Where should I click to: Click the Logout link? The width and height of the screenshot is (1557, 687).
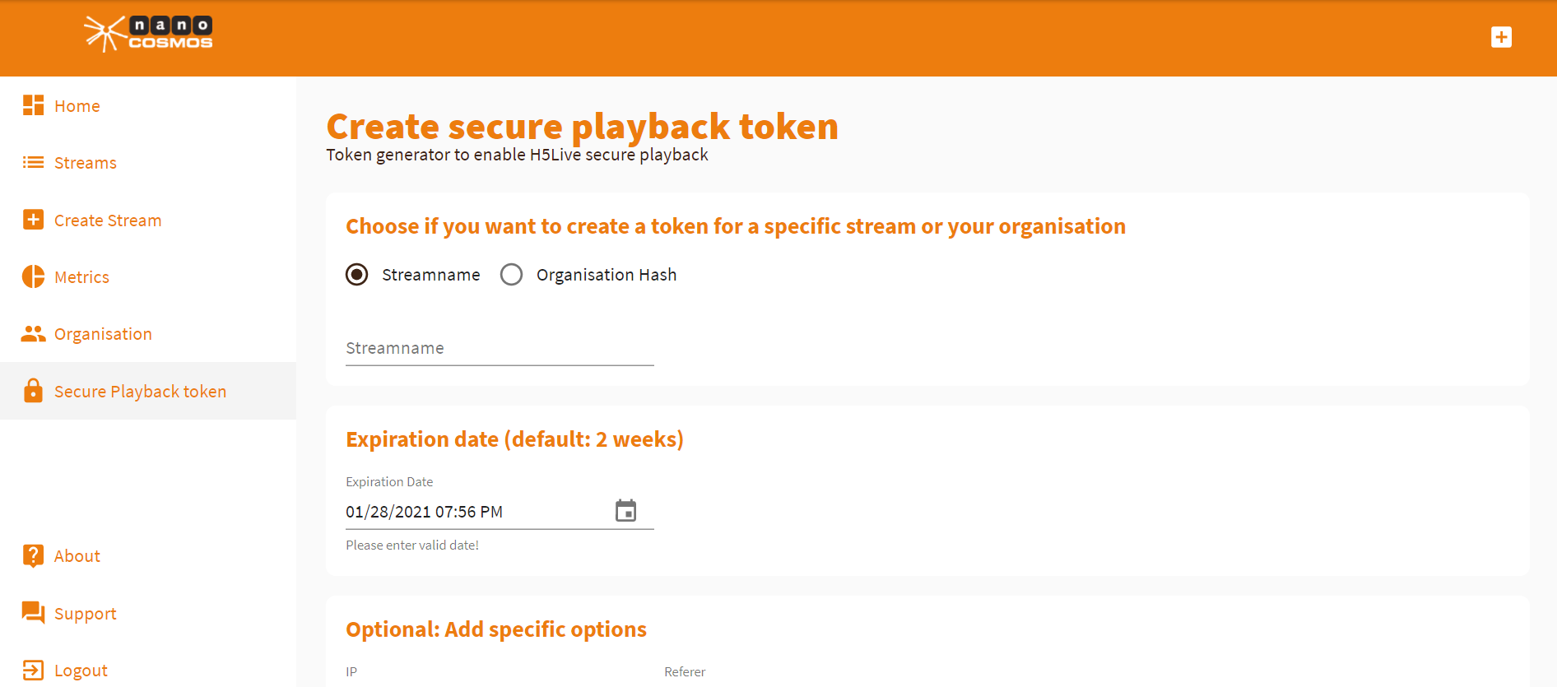click(x=81, y=671)
